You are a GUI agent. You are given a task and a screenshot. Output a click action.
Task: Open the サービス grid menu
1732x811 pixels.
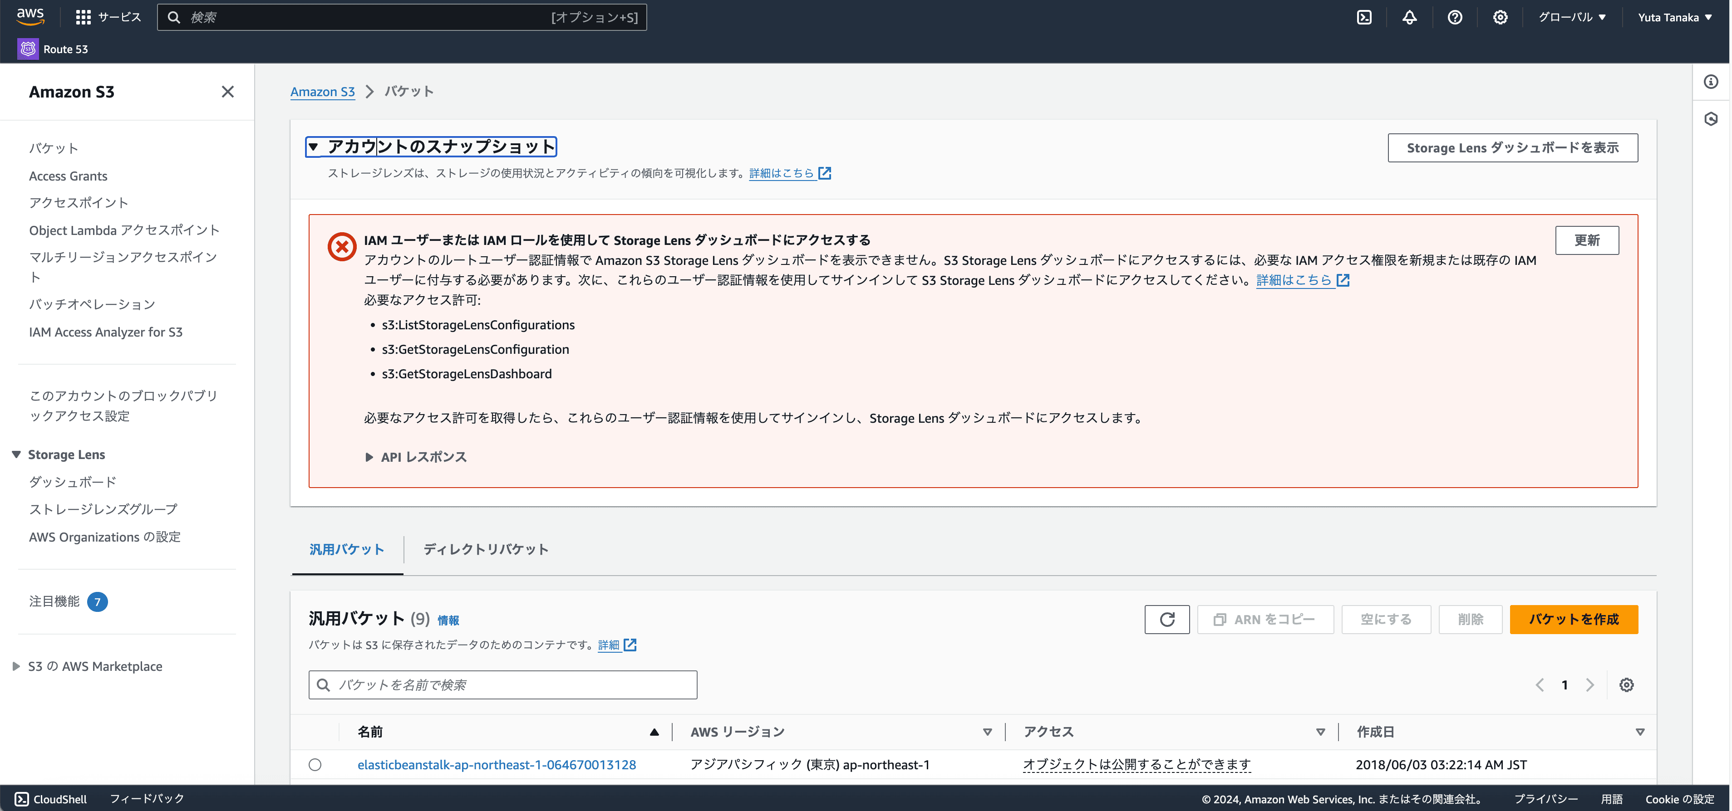point(108,17)
